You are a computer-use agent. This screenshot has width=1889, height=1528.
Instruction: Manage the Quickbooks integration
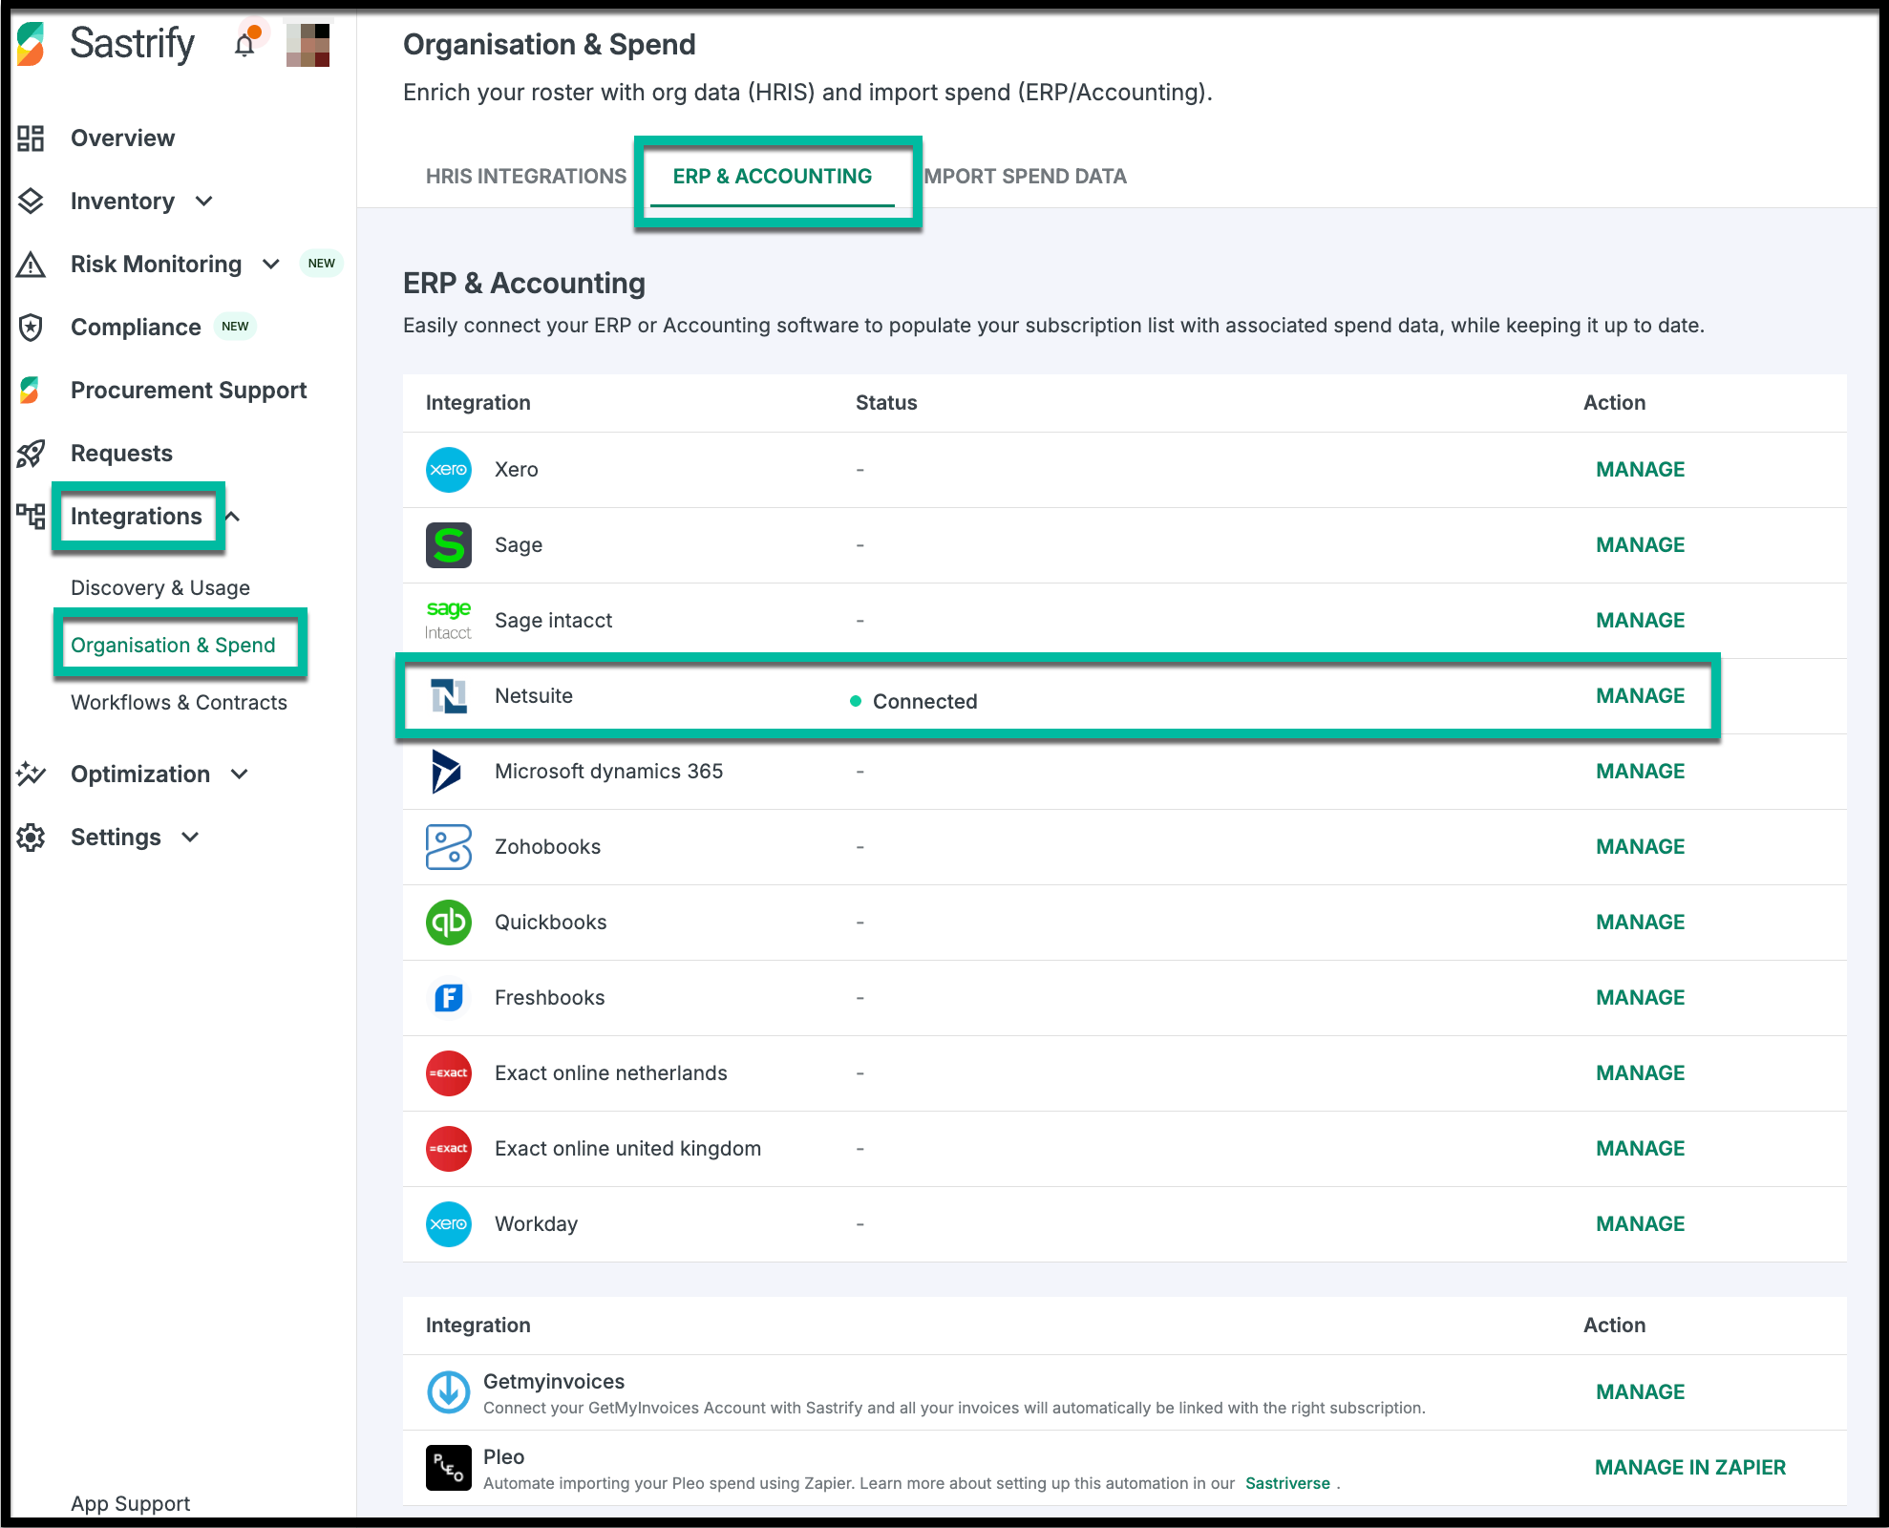(x=1641, y=923)
